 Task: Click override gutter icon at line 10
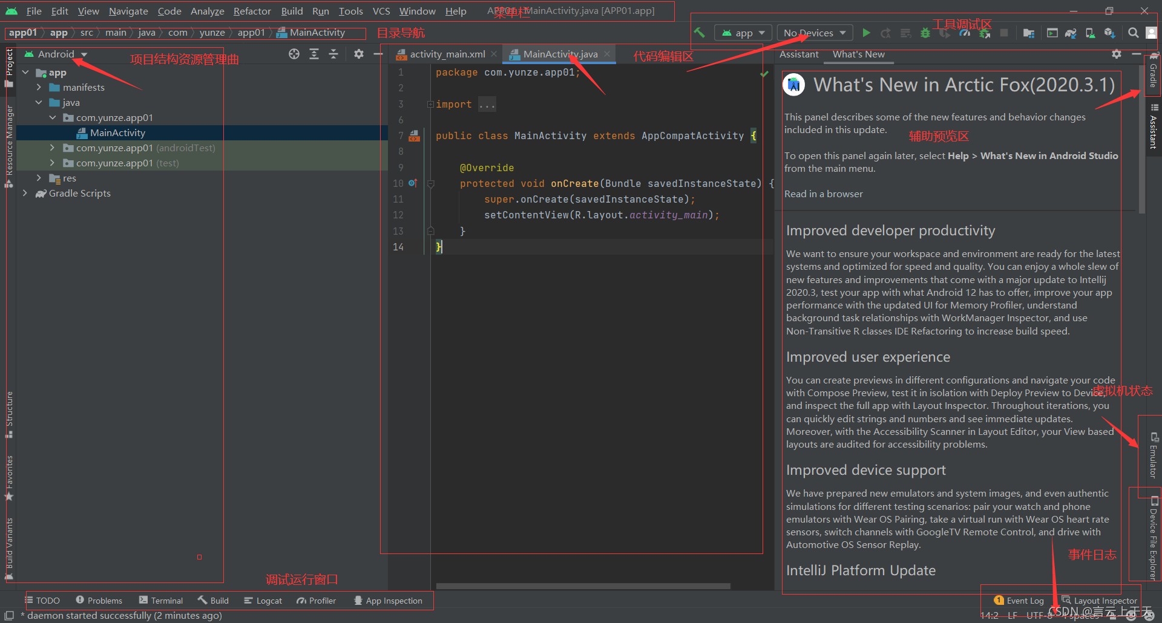tap(413, 183)
